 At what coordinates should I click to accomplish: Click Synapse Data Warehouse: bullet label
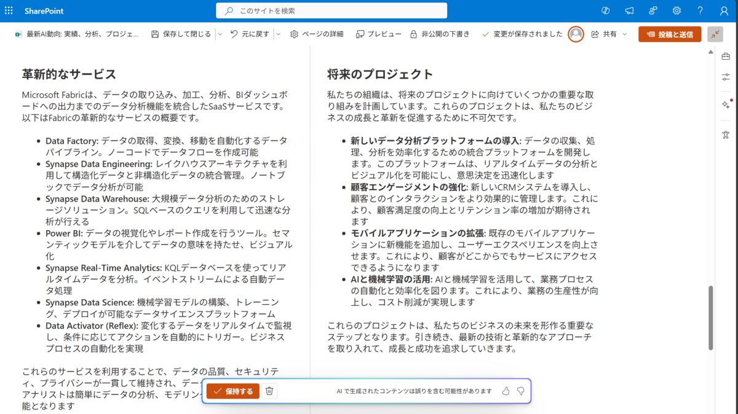pos(97,199)
